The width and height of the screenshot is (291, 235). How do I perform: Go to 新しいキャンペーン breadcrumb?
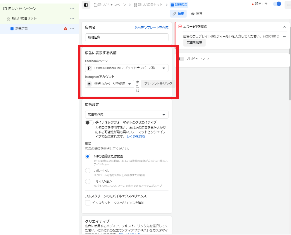(x=110, y=5)
